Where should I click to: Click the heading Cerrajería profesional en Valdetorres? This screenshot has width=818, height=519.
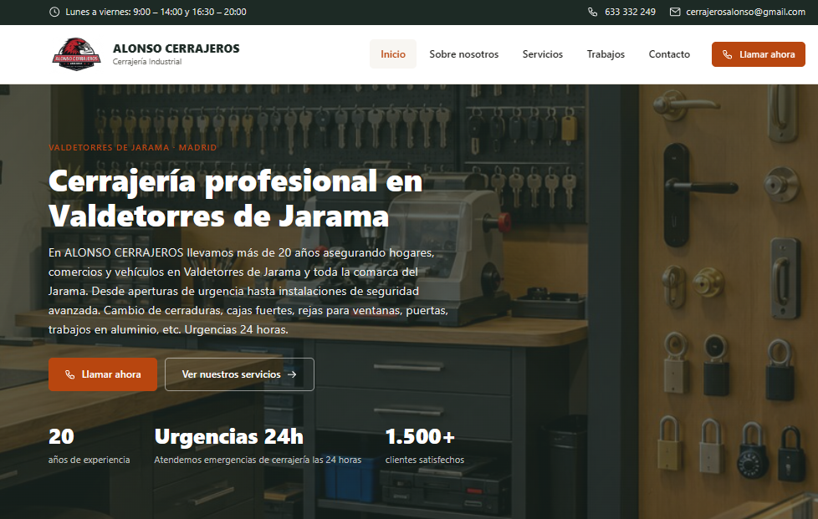(x=235, y=199)
